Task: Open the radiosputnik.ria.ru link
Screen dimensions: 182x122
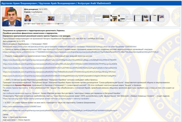Action: pos(26,52)
